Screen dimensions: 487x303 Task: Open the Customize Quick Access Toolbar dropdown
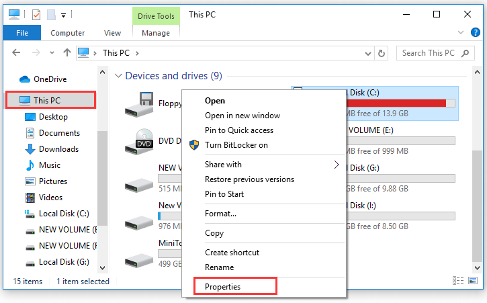pos(63,15)
